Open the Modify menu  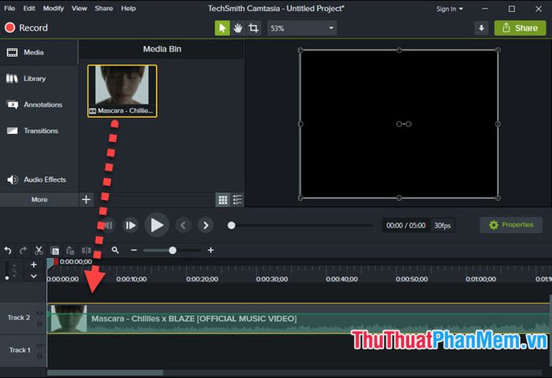tap(54, 9)
